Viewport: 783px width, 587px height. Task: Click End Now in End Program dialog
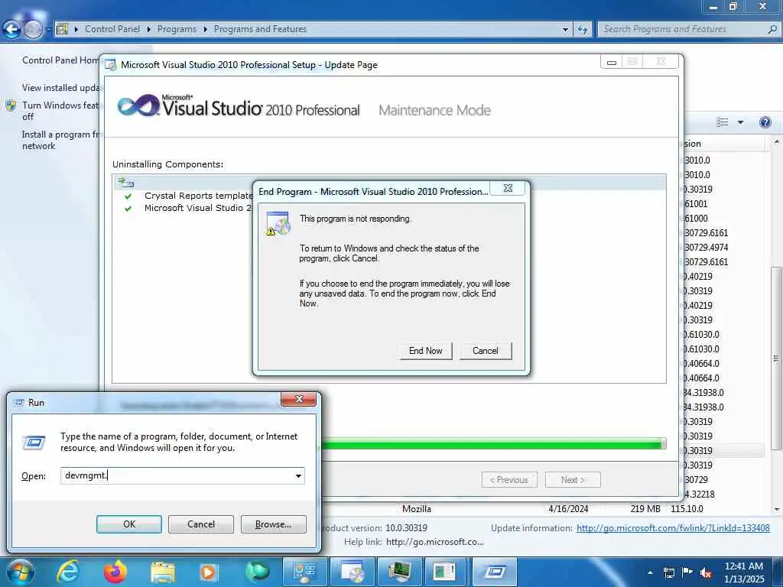(425, 351)
